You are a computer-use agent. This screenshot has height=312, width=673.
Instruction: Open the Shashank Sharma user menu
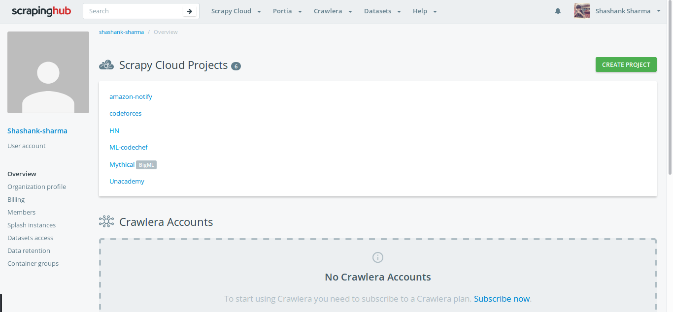tap(628, 11)
